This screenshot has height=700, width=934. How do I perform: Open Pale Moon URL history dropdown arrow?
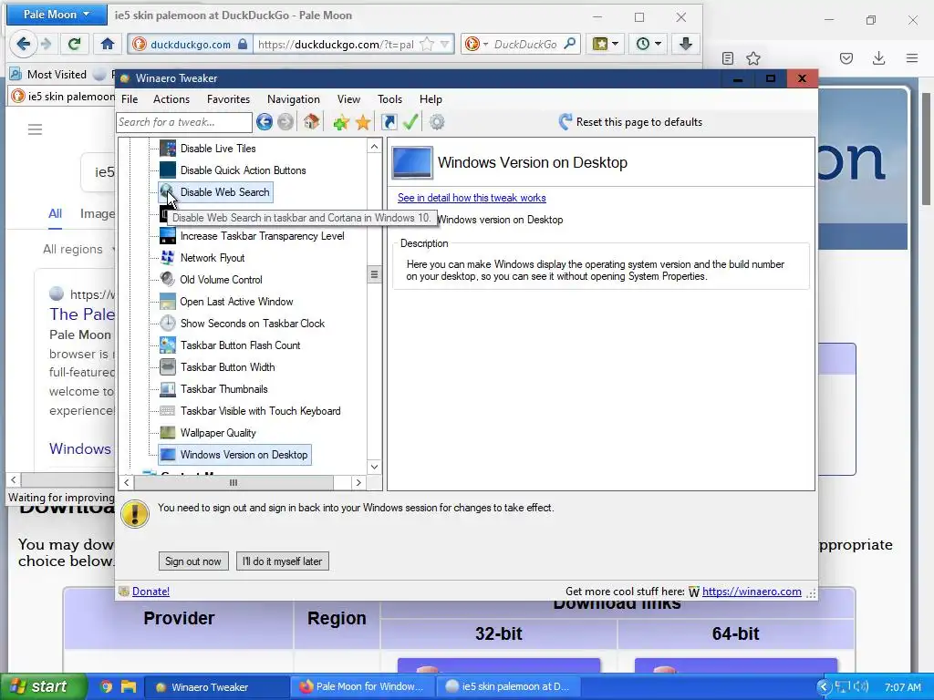pyautogui.click(x=445, y=44)
